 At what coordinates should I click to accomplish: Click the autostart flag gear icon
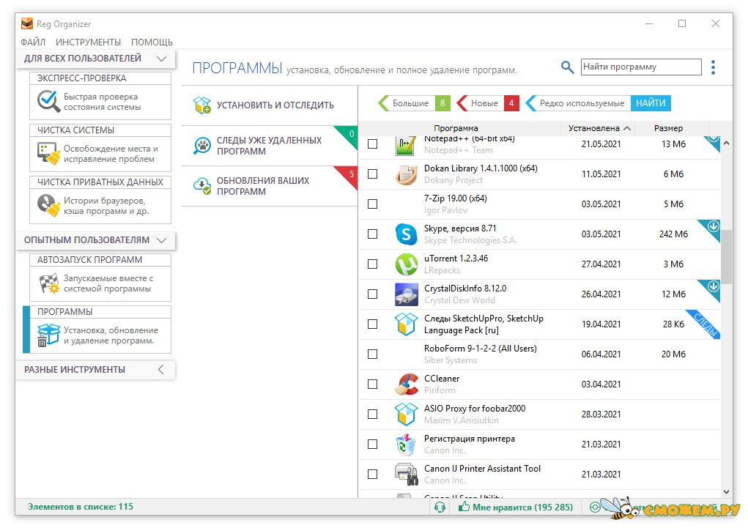tap(48, 283)
